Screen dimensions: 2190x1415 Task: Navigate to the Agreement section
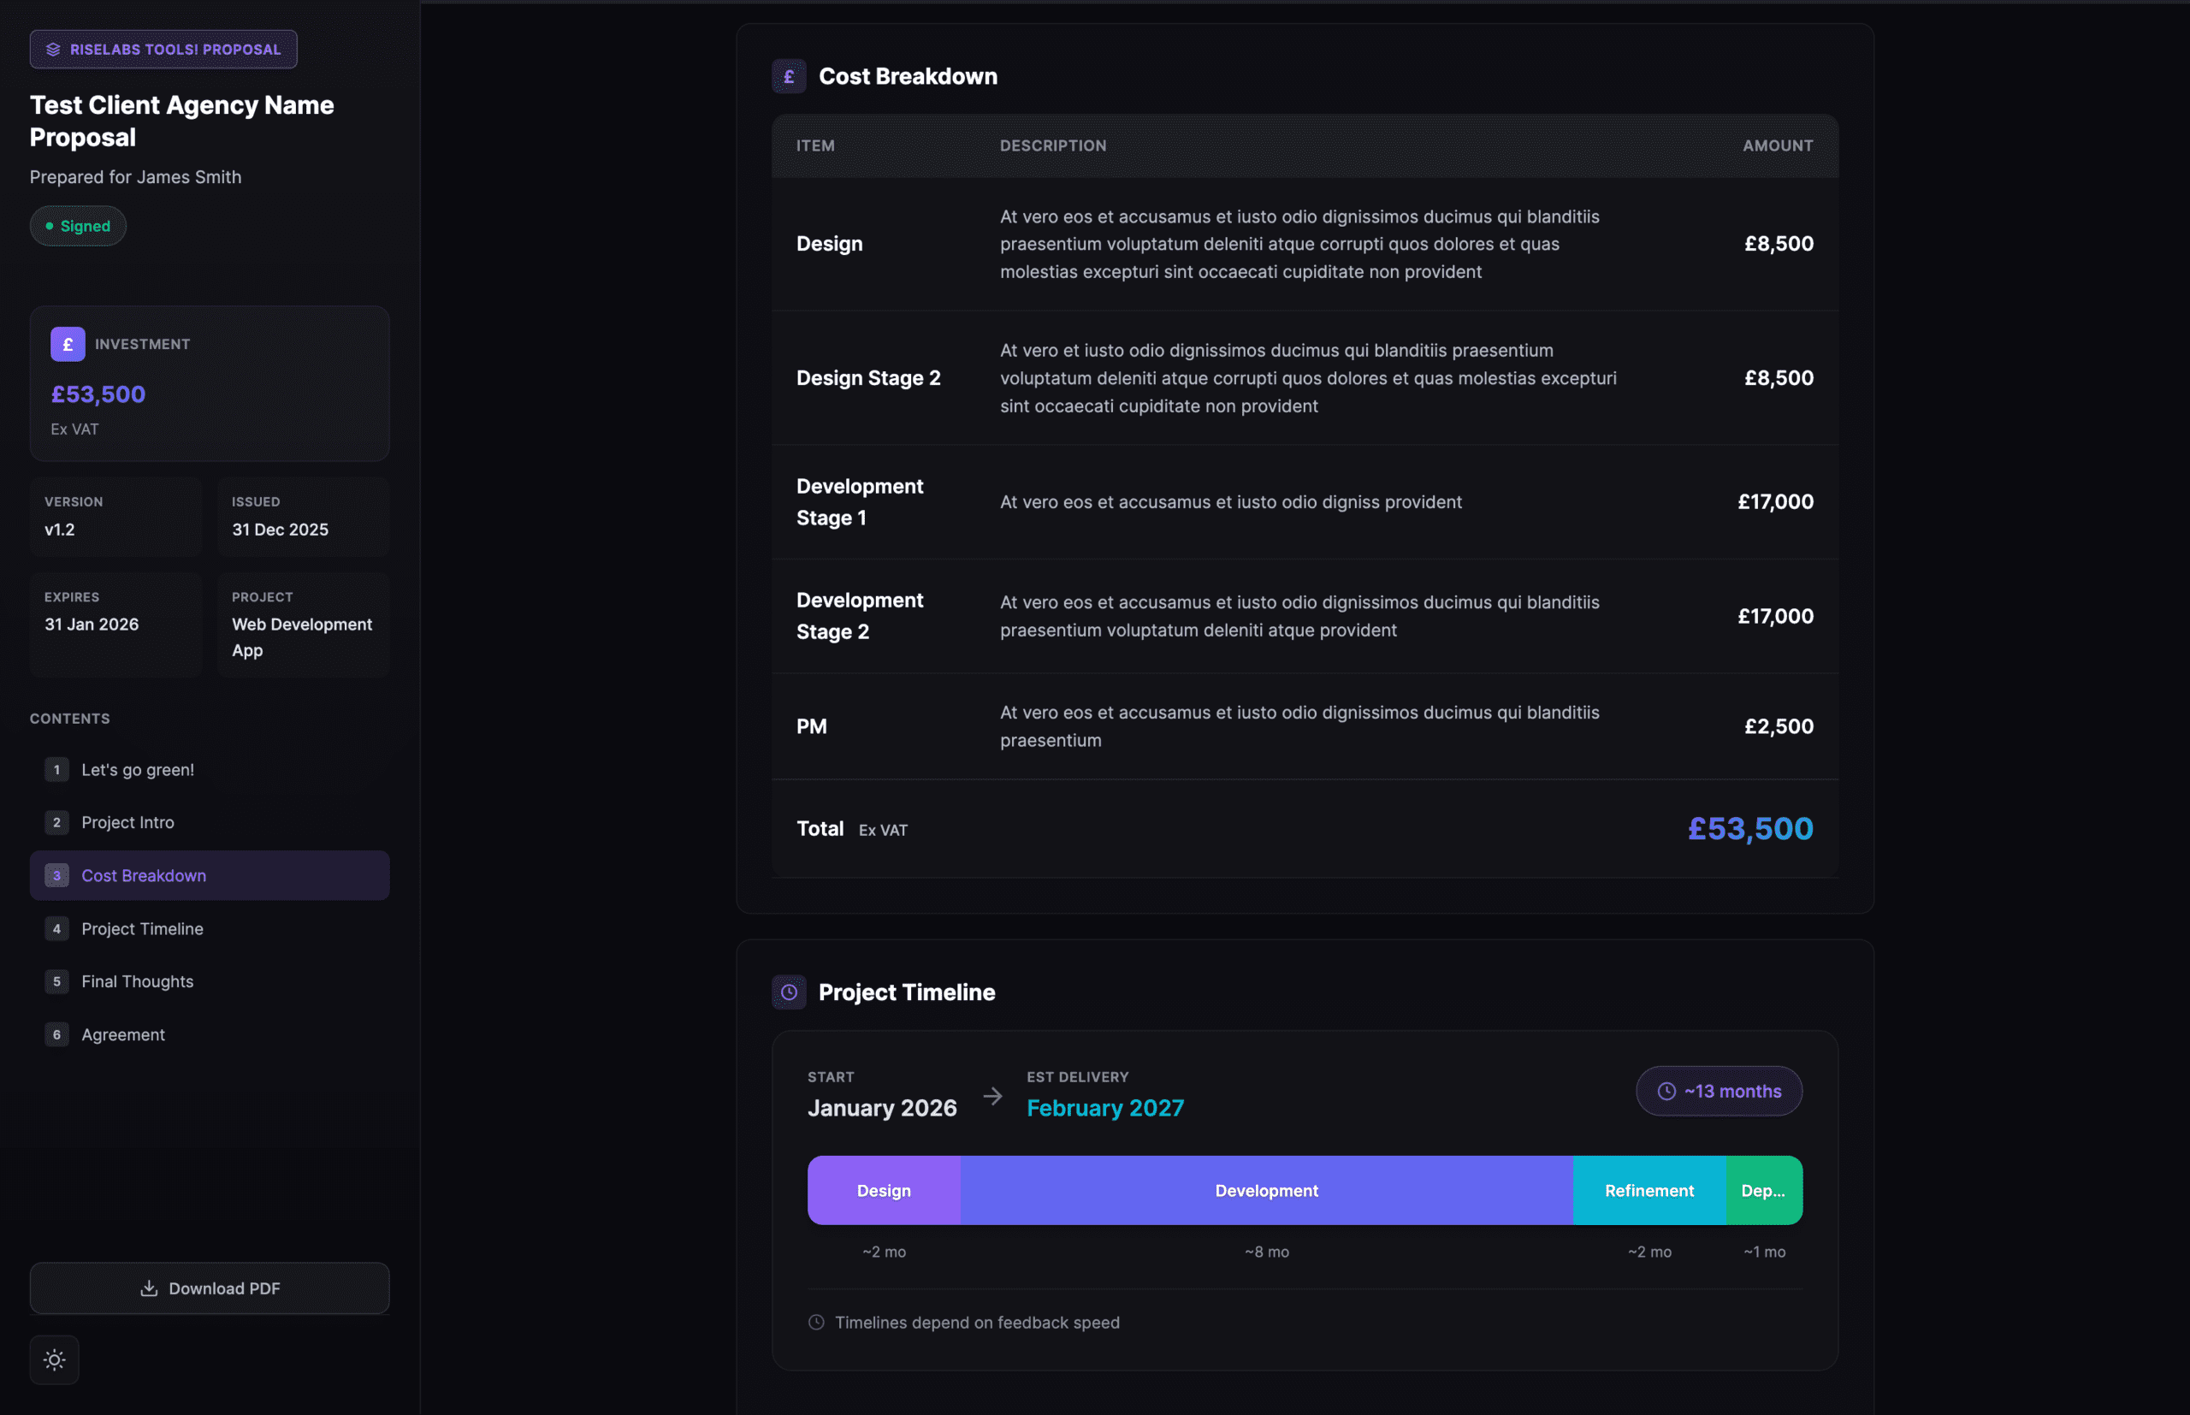point(123,1033)
